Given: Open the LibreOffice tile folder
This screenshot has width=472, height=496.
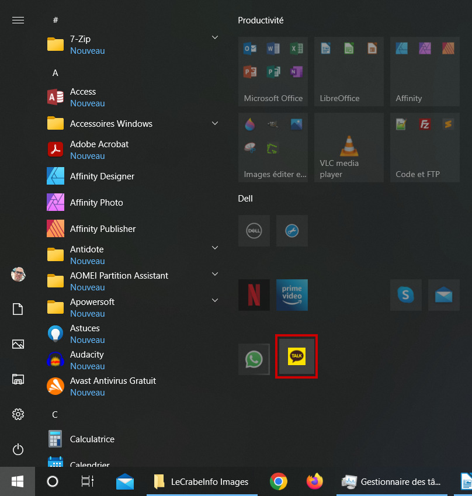Looking at the screenshot, I should pyautogui.click(x=349, y=71).
